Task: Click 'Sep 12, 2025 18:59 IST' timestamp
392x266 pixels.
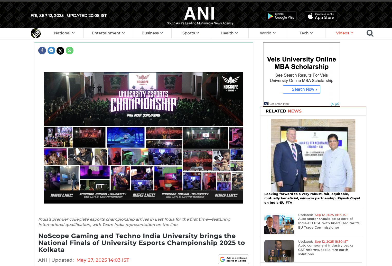Action: point(331,215)
